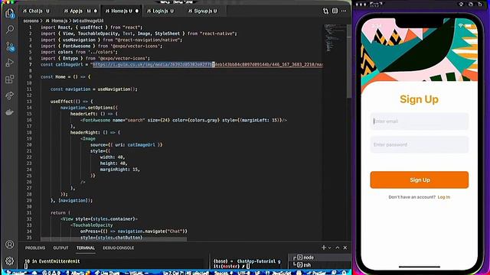Open the DEBUG CONSOLE panel tab

(x=119, y=247)
